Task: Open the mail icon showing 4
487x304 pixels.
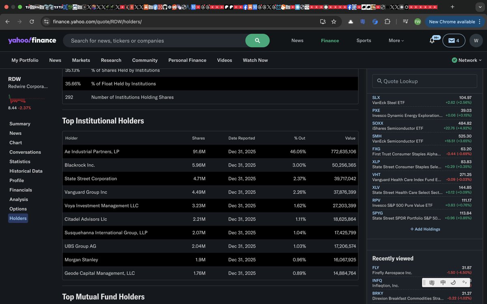Action: (454, 41)
